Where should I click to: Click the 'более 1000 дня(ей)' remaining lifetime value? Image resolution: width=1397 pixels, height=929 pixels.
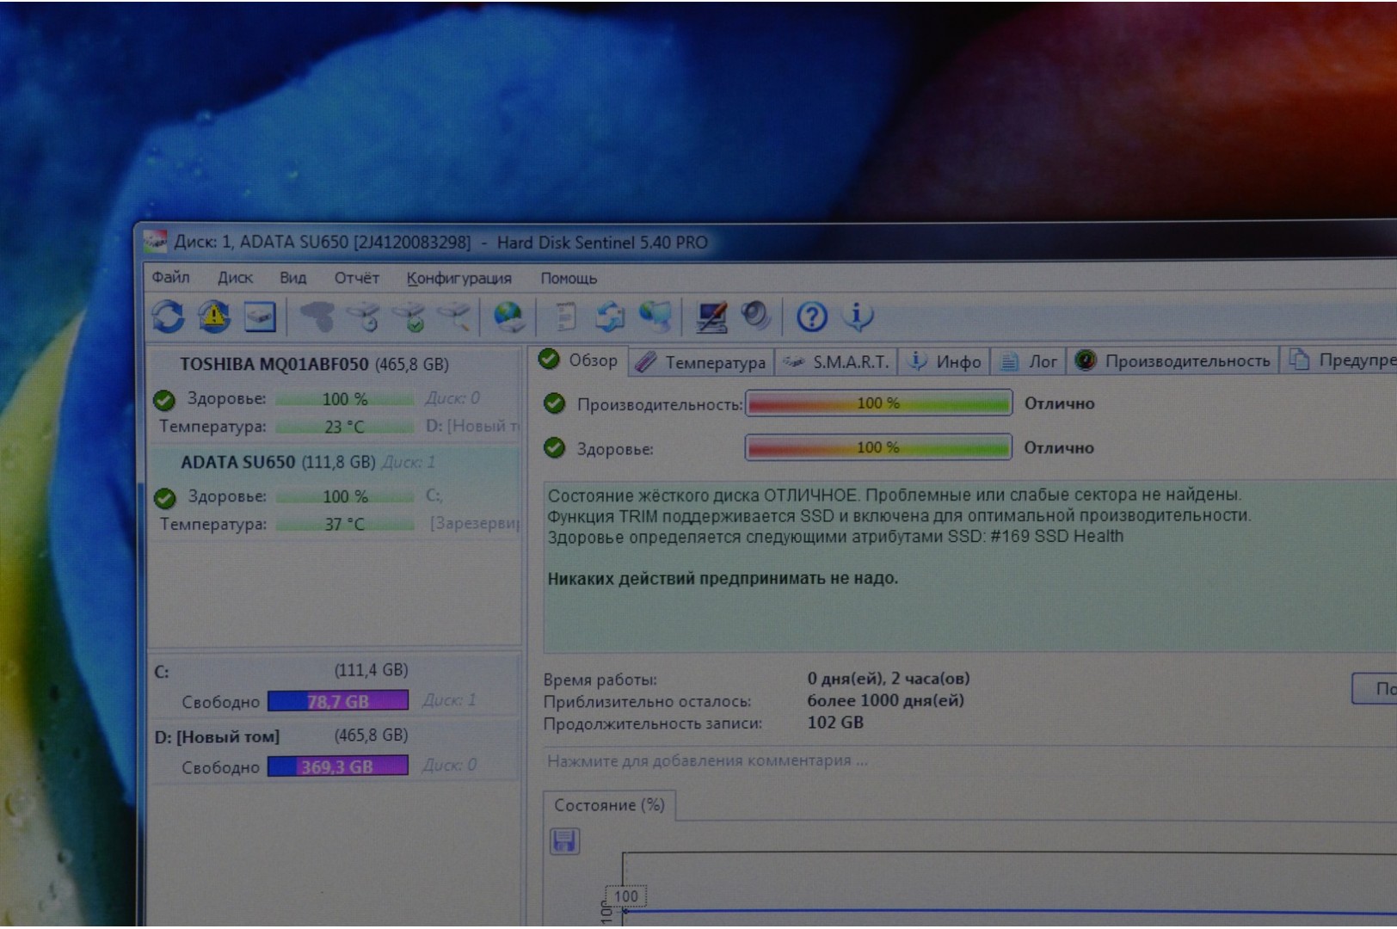point(885,700)
